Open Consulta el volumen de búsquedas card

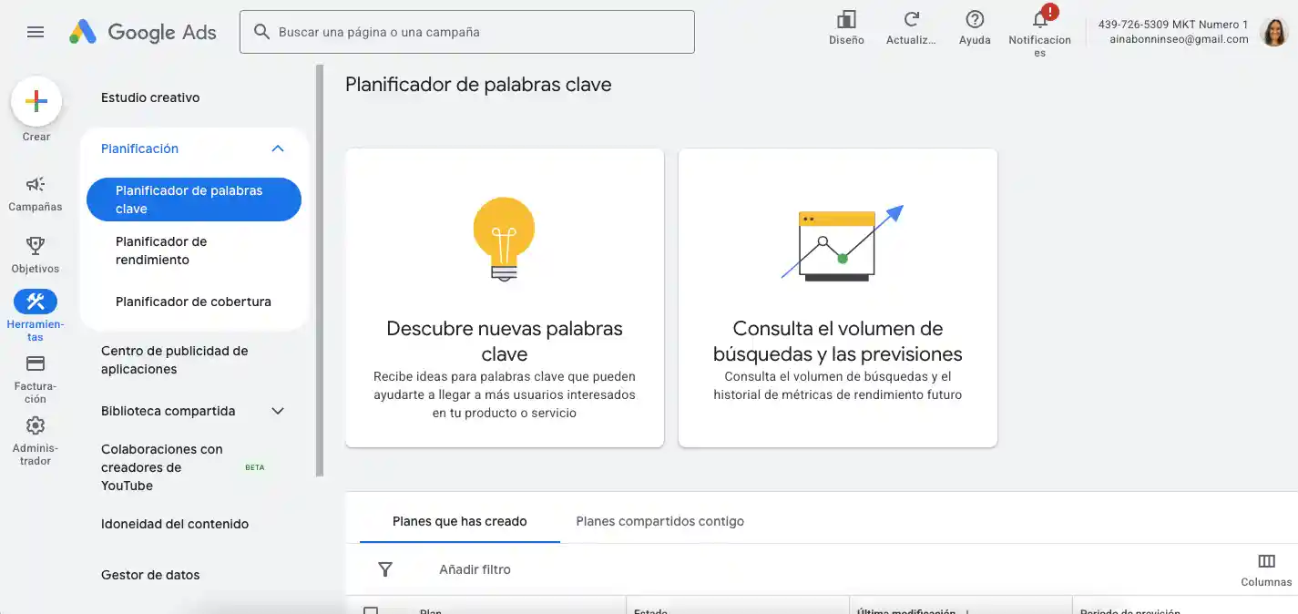838,298
